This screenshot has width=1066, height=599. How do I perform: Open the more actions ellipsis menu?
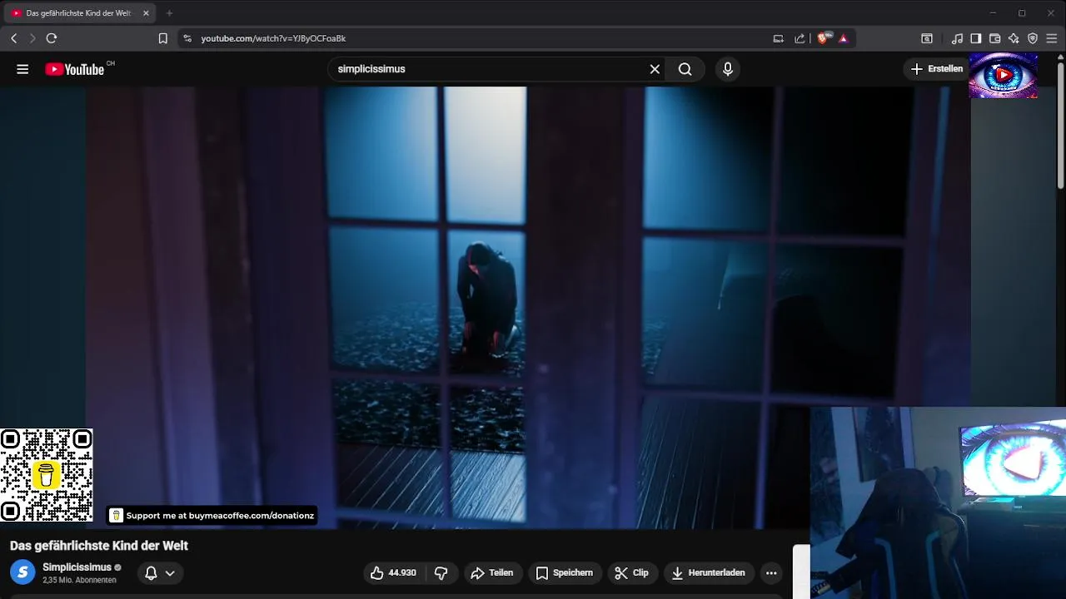pos(771,572)
